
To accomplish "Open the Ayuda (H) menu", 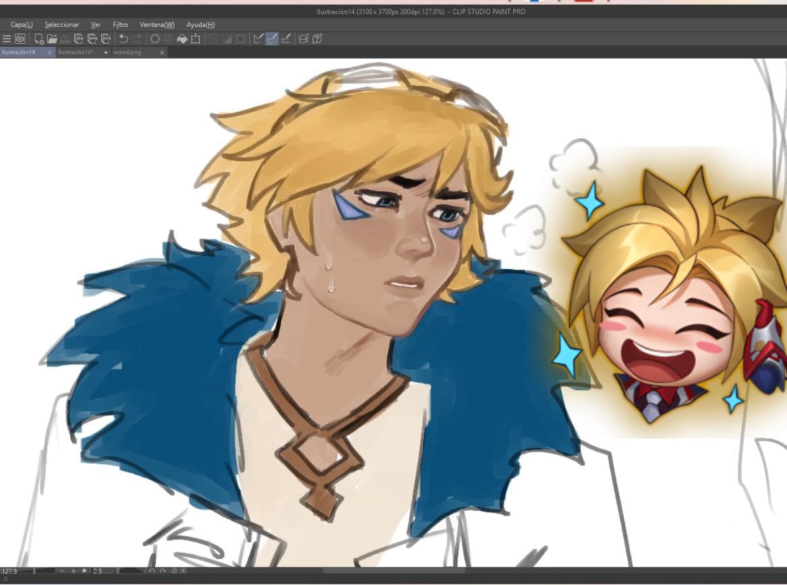I will [201, 24].
